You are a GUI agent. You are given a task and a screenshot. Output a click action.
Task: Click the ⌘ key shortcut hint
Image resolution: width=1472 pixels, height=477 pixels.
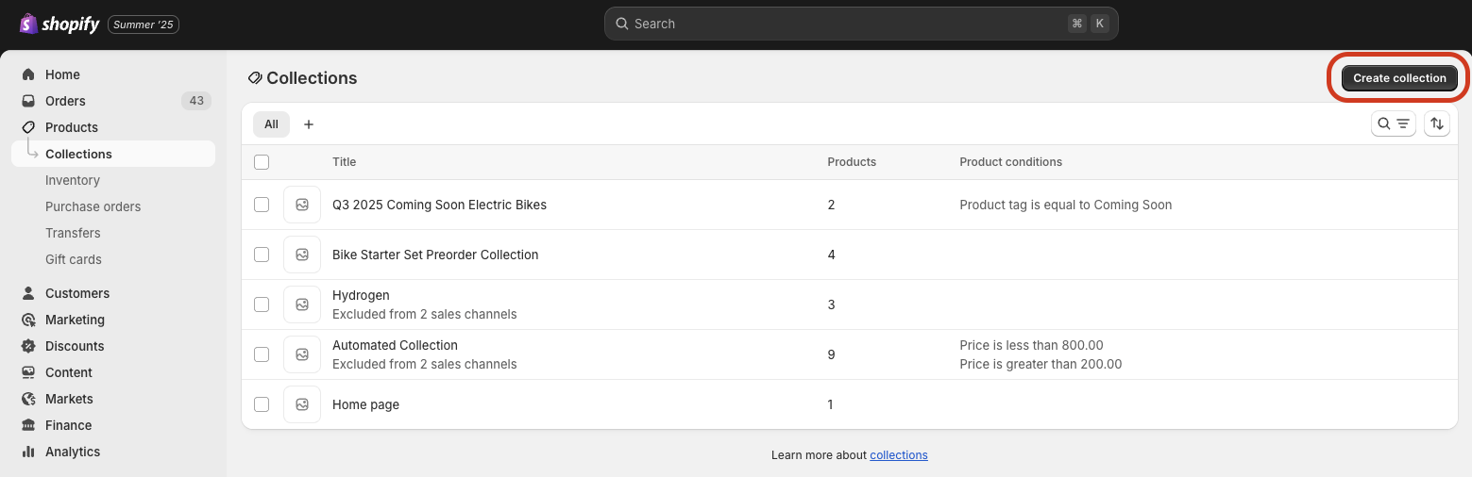(1077, 24)
